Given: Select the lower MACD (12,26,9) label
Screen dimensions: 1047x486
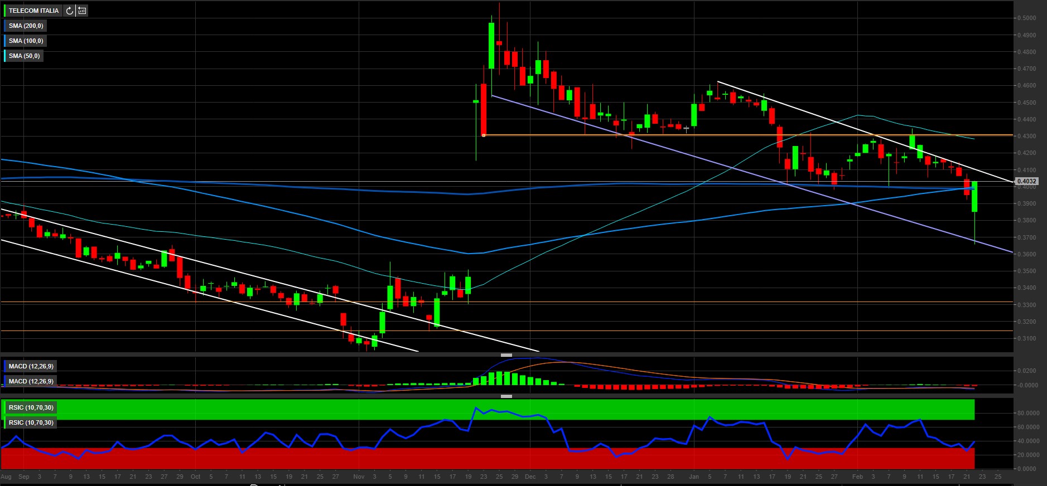Looking at the screenshot, I should (x=31, y=381).
